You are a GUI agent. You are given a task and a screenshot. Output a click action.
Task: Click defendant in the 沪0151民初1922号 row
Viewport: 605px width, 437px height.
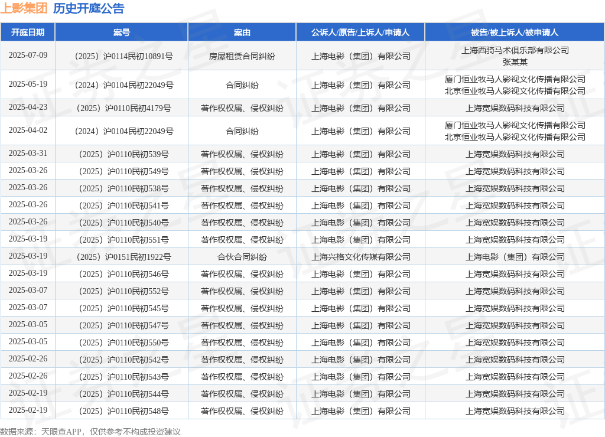click(x=515, y=257)
